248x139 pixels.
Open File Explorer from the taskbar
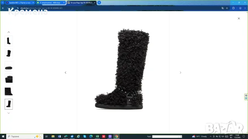pyautogui.click(x=53, y=136)
